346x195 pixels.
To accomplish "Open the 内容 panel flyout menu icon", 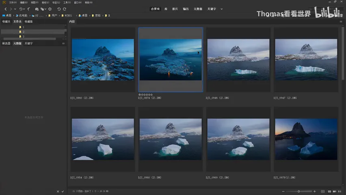I will (341, 22).
